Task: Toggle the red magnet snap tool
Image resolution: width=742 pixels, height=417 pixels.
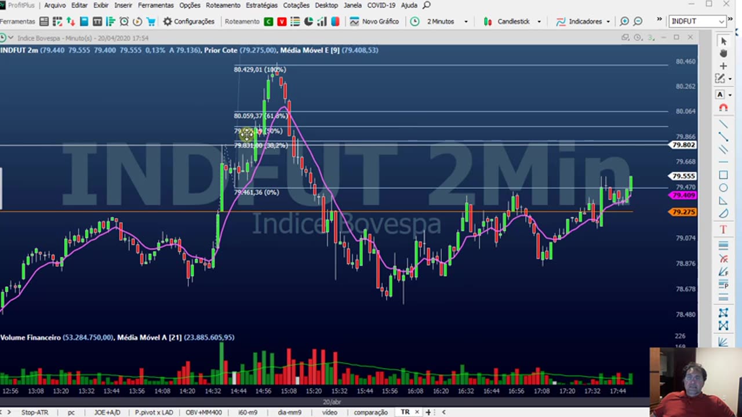Action: coord(723,108)
